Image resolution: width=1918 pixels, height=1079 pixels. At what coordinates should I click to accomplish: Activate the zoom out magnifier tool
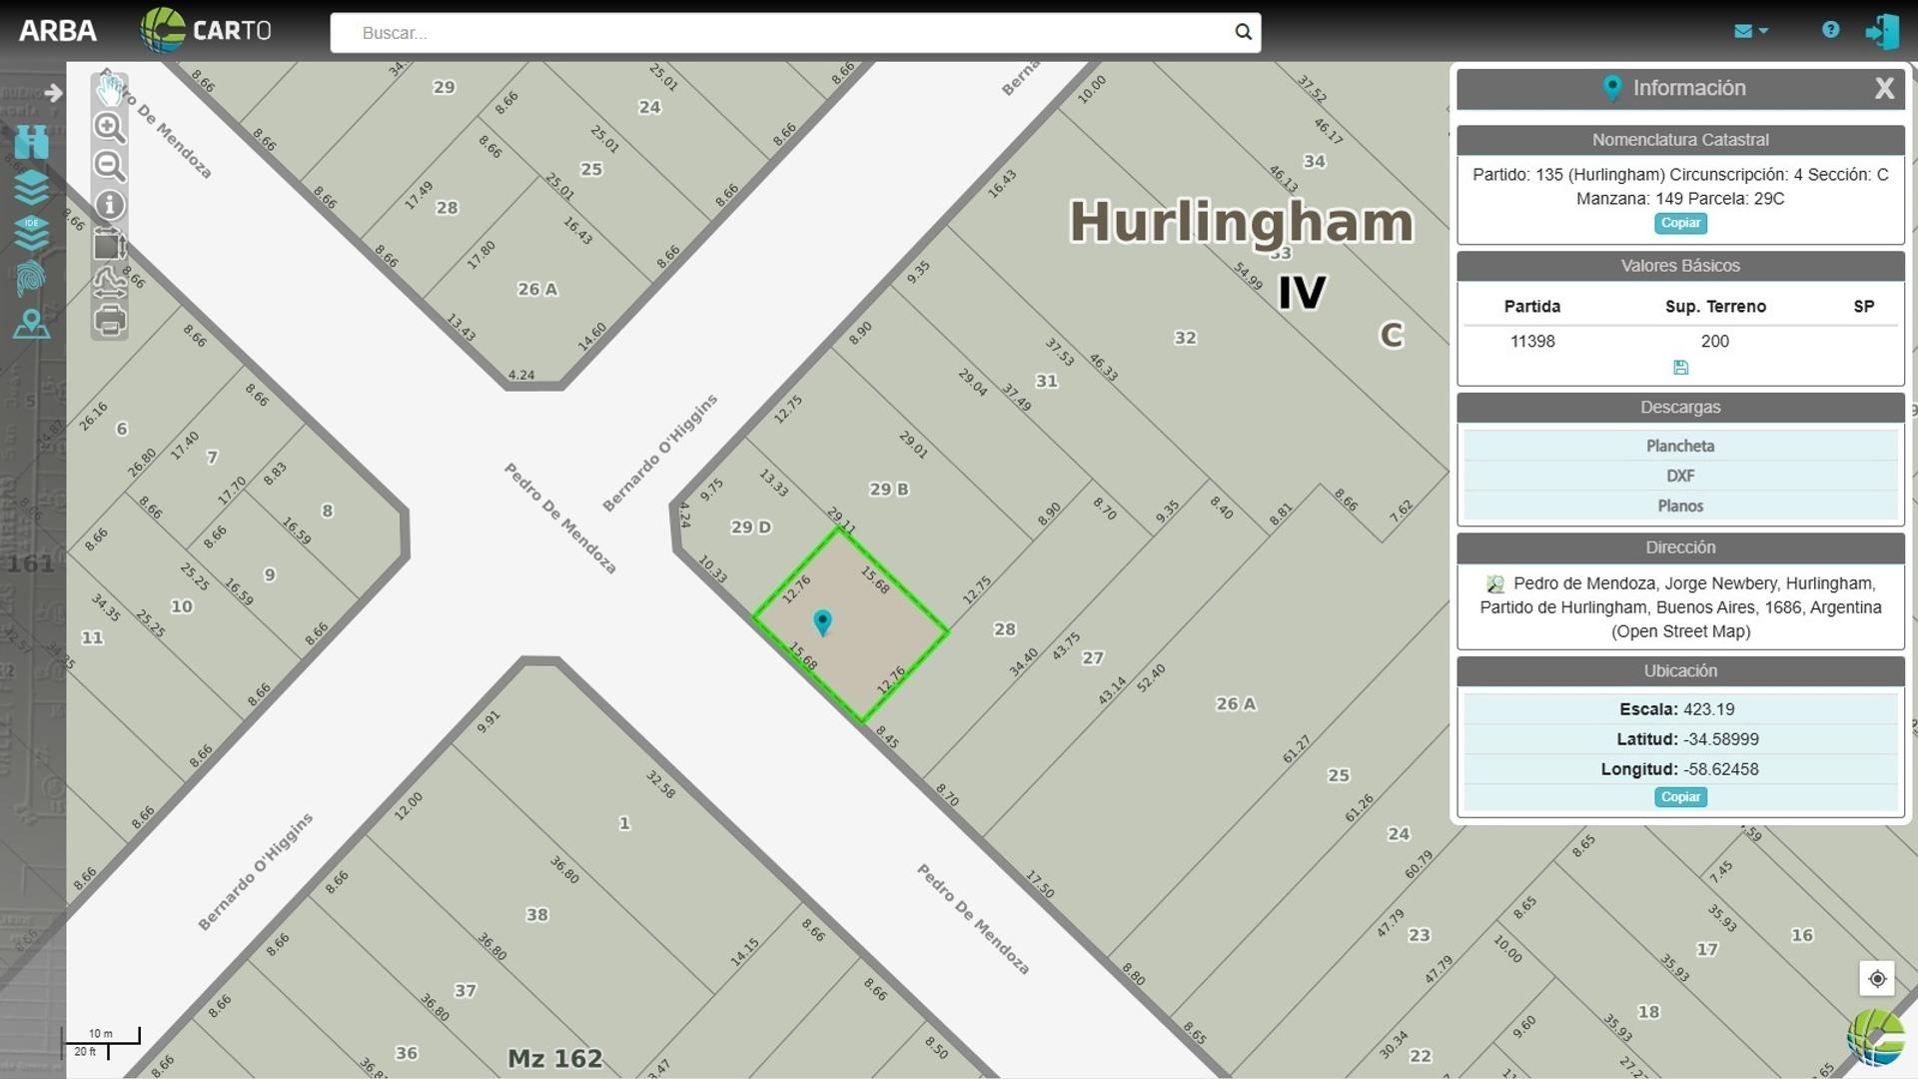tap(110, 166)
